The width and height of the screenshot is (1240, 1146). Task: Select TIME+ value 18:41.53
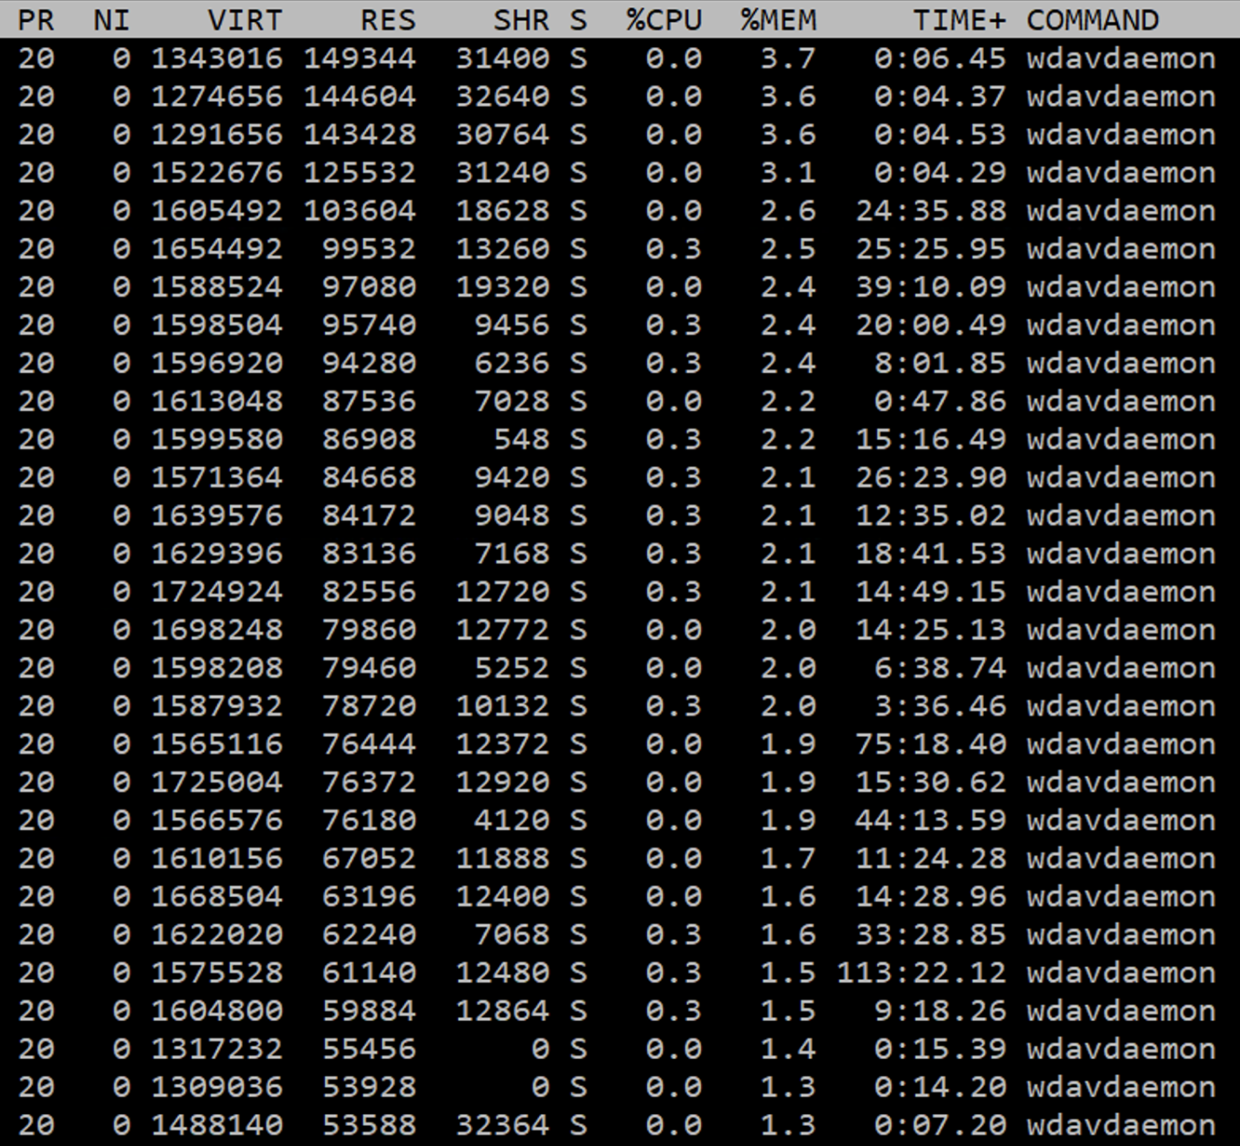point(930,554)
